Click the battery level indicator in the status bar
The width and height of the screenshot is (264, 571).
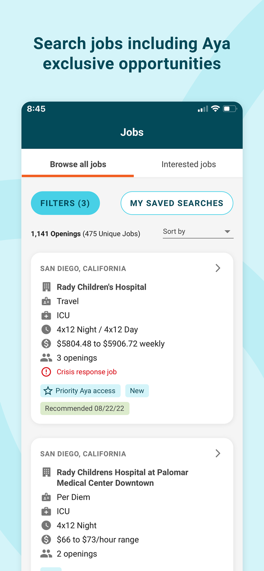tap(230, 108)
